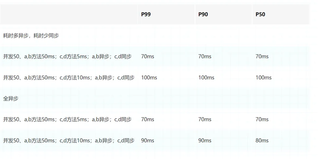
Task: Click the P99 70ms cell above 全异步
Action: coord(148,56)
